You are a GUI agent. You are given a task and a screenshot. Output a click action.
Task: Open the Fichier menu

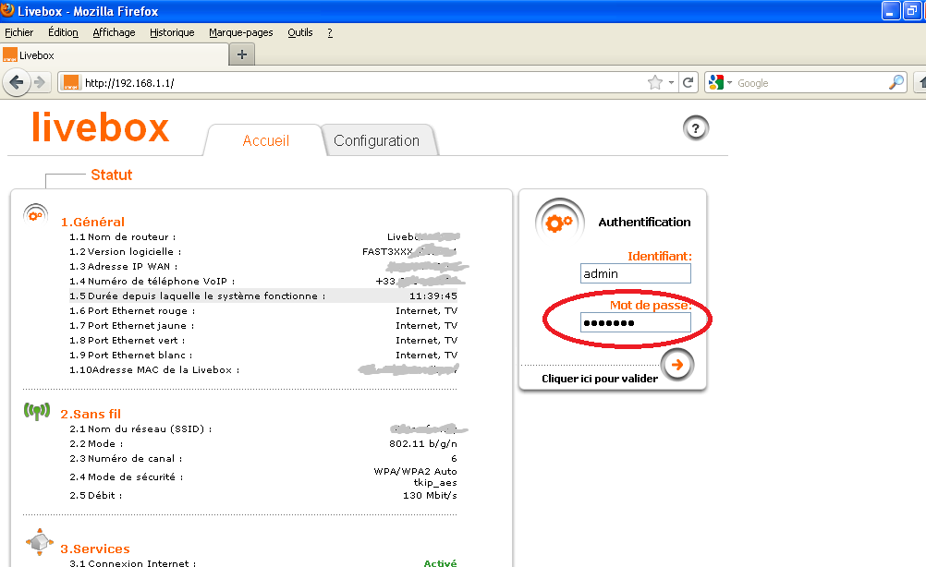tap(18, 32)
